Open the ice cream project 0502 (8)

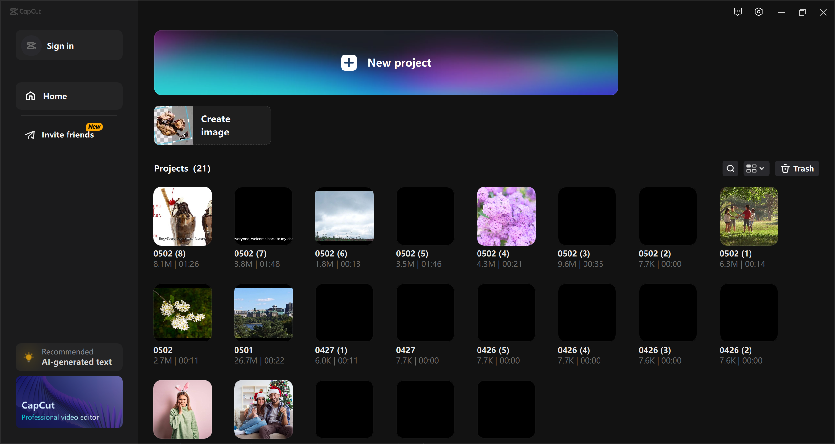click(182, 216)
